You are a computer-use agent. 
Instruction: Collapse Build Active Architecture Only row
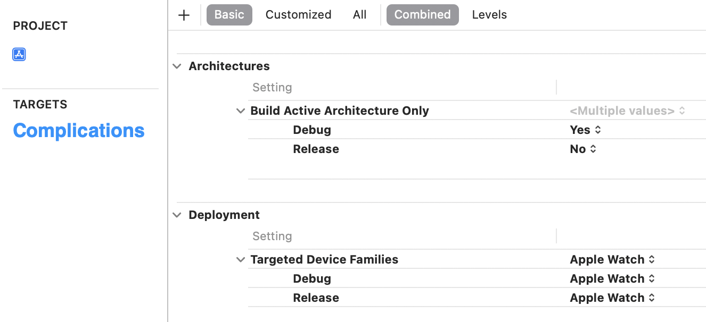point(241,111)
